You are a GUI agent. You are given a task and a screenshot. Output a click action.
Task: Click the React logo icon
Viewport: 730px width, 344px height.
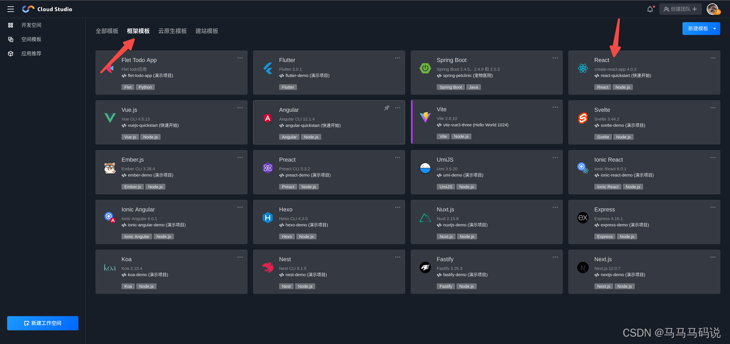click(582, 68)
